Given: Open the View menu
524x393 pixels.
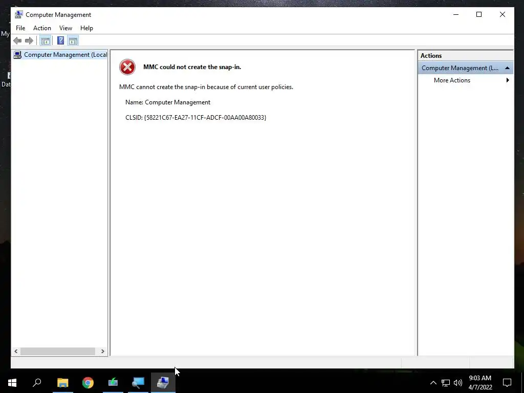Looking at the screenshot, I should pyautogui.click(x=65, y=28).
